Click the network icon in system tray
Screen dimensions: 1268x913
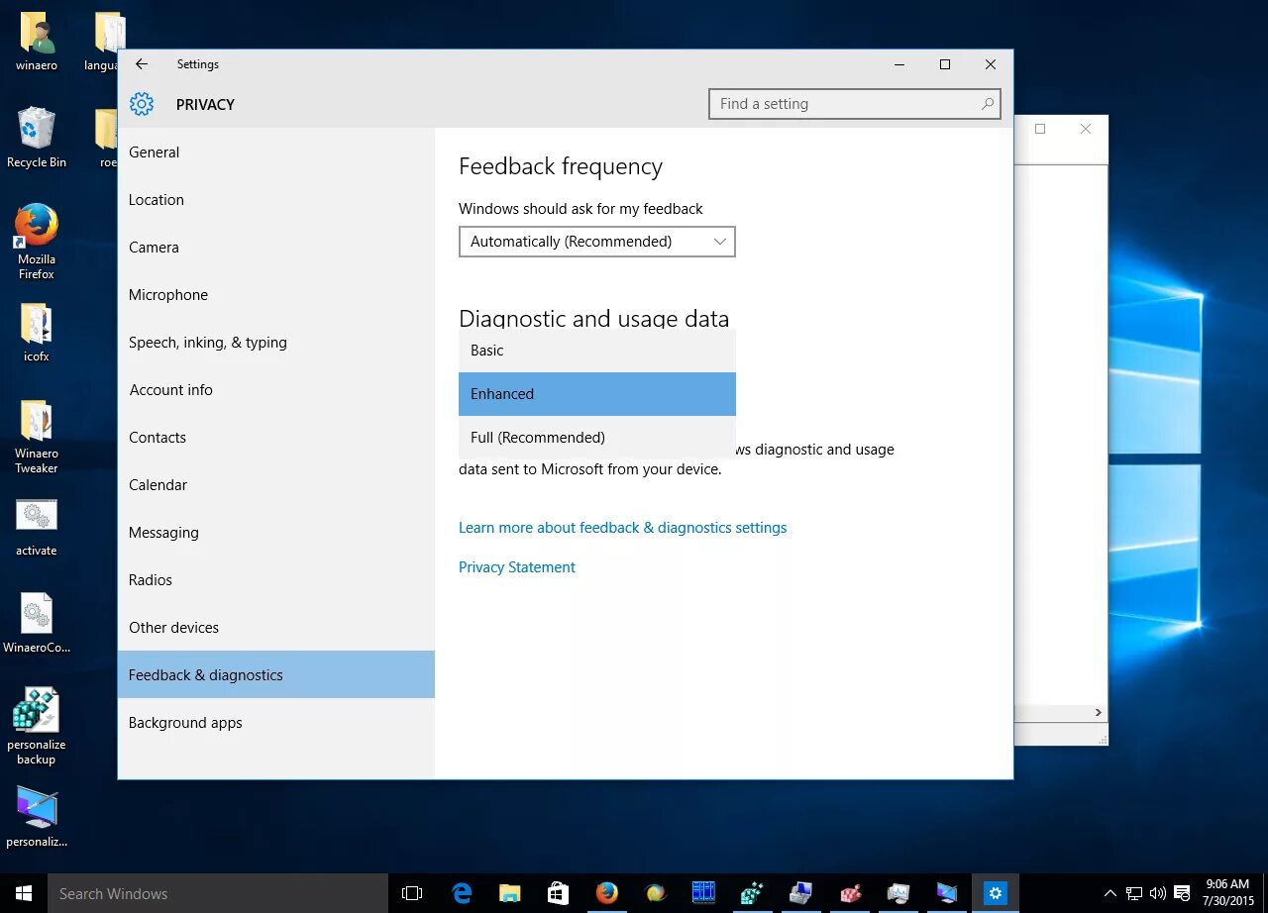coord(1135,892)
